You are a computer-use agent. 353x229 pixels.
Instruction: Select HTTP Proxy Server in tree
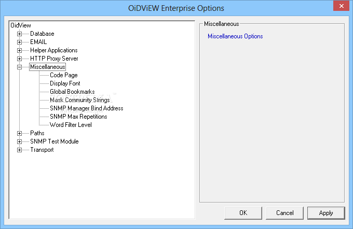tap(54, 59)
